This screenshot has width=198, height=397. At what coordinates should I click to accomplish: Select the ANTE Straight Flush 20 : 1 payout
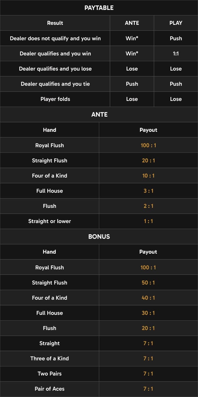(x=148, y=160)
